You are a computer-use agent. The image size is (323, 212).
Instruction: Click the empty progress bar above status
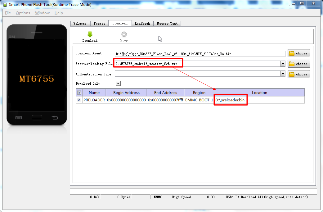click(193, 191)
